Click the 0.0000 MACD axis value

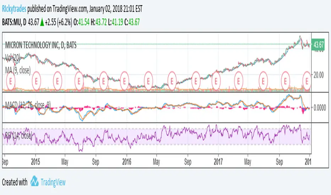point(320,108)
